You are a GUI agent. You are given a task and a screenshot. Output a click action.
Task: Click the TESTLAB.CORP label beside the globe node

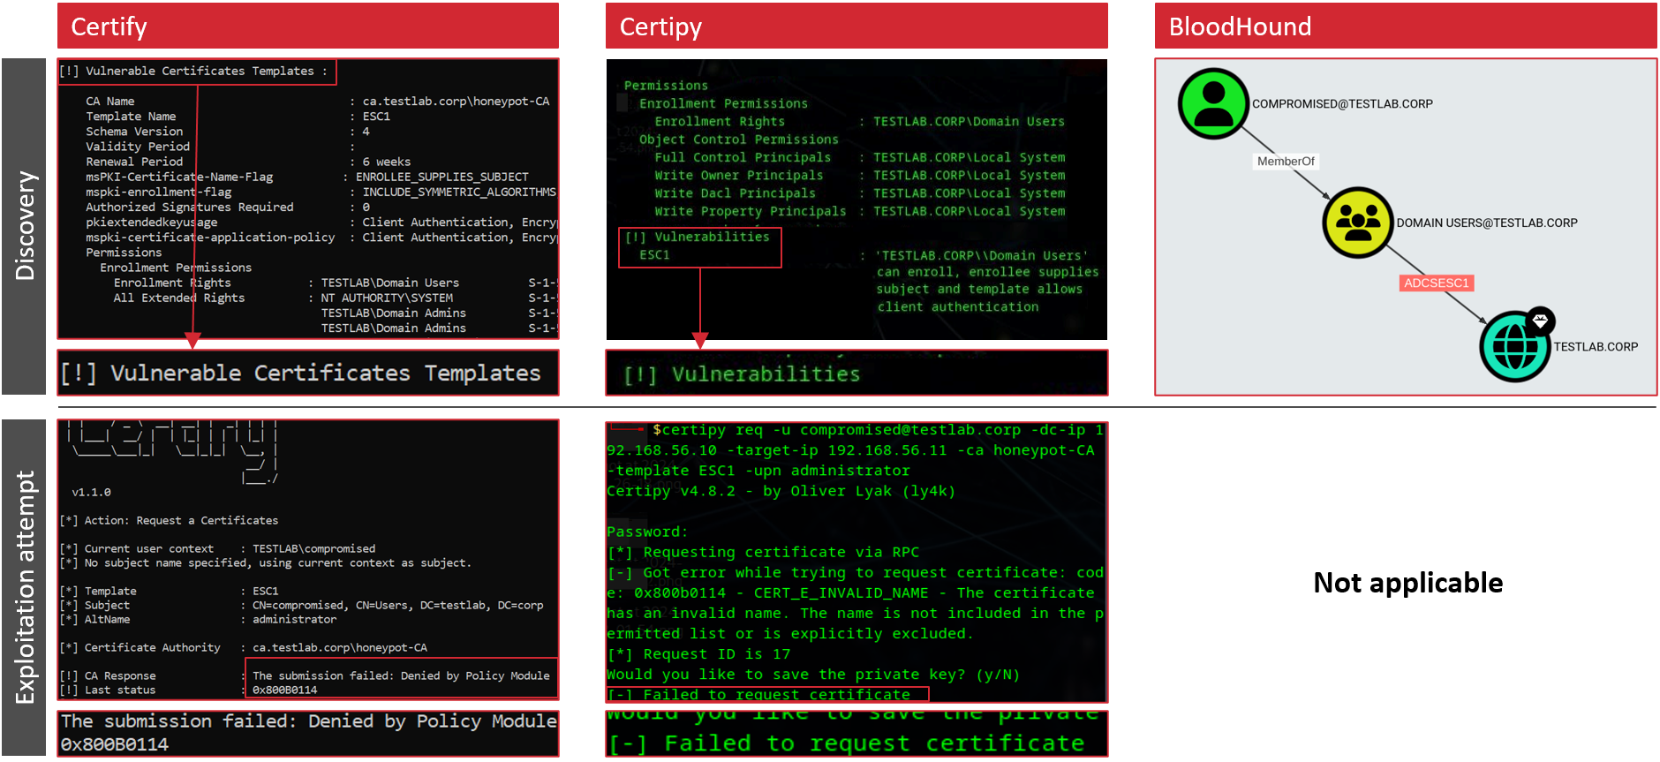1596,347
